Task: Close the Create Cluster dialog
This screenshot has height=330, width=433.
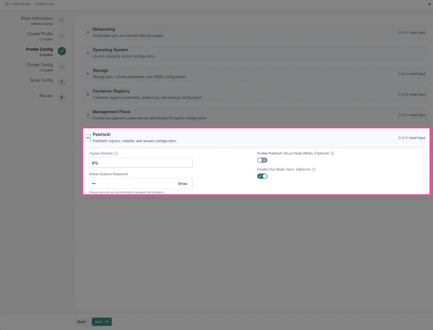Action: coord(430,4)
